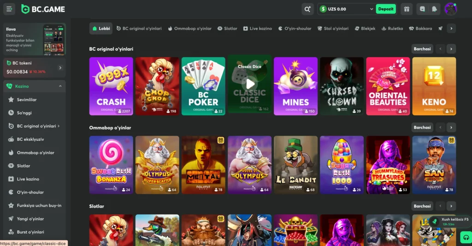
Task: Open the Oriental Beauties game thumbnail
Action: coord(388,86)
